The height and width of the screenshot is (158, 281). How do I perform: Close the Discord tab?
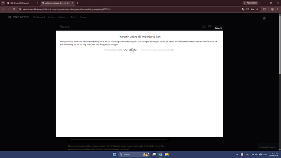(x=37, y=3)
